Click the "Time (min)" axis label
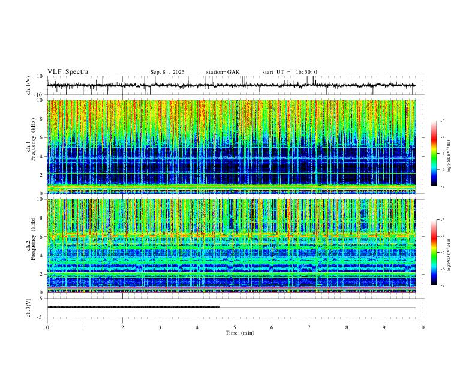This screenshot has width=475, height=367. pyautogui.click(x=240, y=333)
